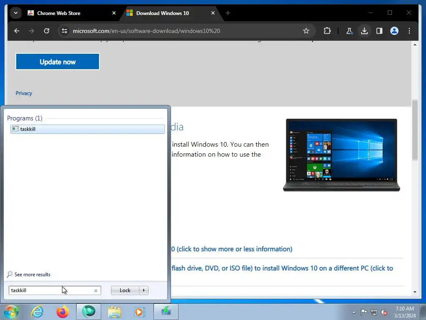Open the Action Center flag icon
Viewport: 426px width, 320px height.
(364, 312)
